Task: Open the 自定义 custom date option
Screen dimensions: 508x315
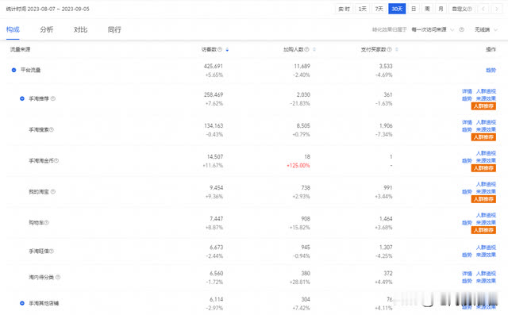Action: [x=462, y=9]
